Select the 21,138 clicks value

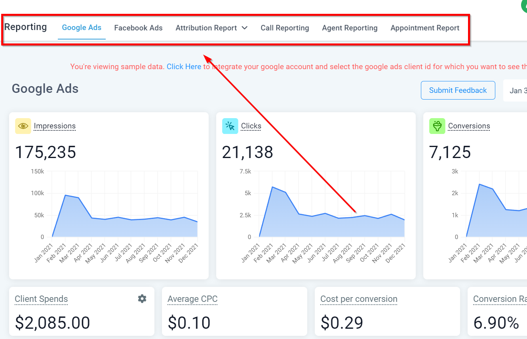pos(247,152)
